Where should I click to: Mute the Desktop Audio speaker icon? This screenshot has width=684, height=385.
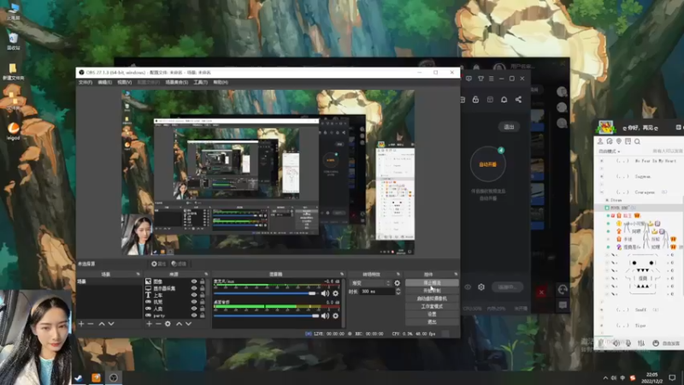click(x=325, y=315)
